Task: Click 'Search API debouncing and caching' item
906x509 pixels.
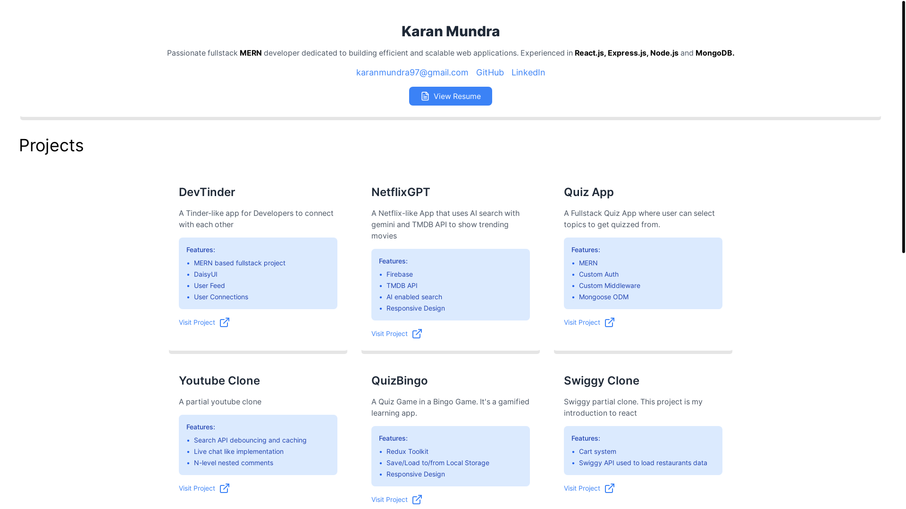Action: tap(250, 440)
